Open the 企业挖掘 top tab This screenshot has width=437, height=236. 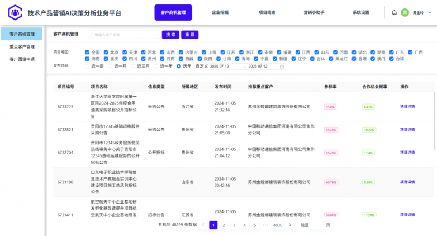pos(220,12)
